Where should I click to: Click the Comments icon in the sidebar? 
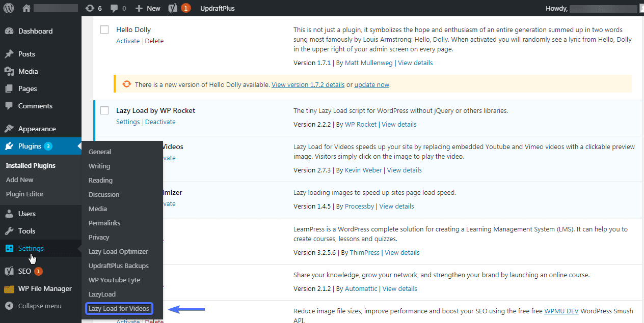(9, 106)
